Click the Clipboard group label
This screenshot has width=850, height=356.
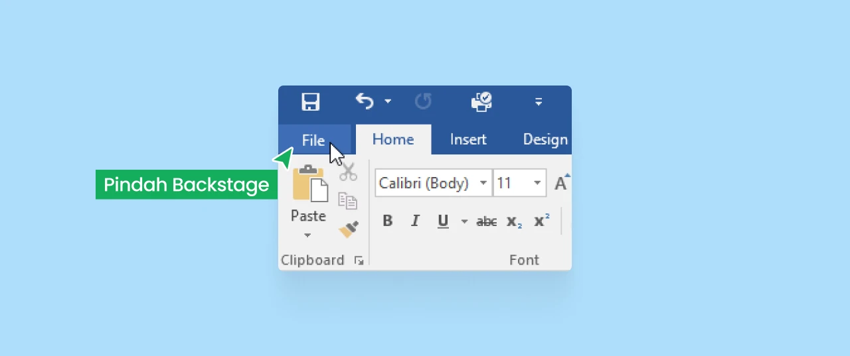[x=313, y=260]
